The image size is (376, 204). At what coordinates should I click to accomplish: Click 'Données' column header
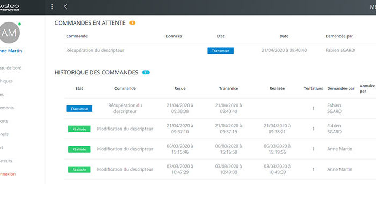pyautogui.click(x=174, y=36)
